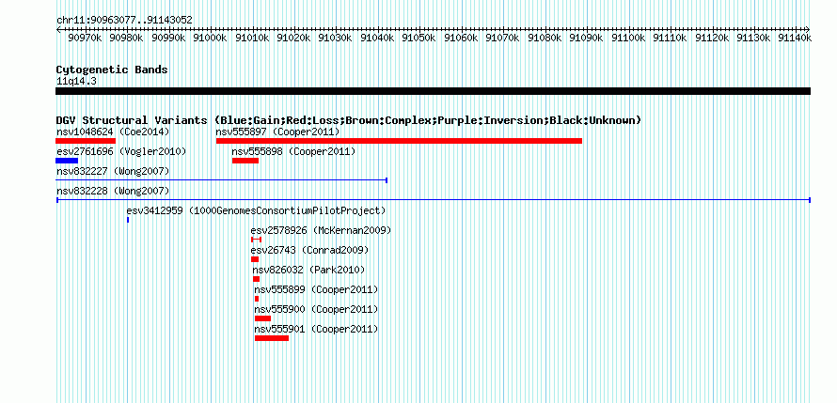Click the red nsv555901 loss bar
837x403 pixels.
[272, 338]
